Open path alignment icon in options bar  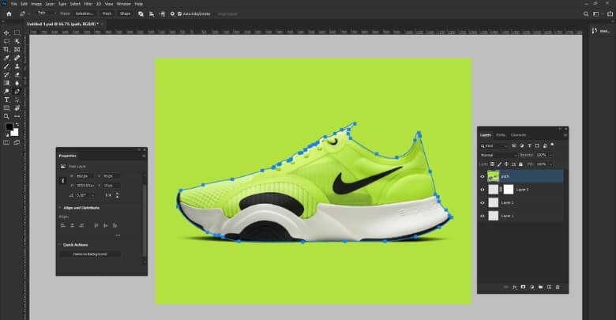(x=152, y=13)
